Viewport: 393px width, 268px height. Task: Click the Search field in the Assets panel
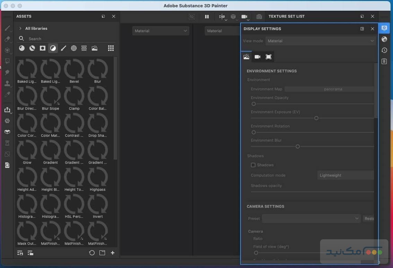click(52, 38)
